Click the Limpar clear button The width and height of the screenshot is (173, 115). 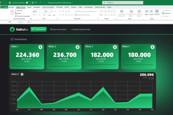pyautogui.click(x=166, y=16)
